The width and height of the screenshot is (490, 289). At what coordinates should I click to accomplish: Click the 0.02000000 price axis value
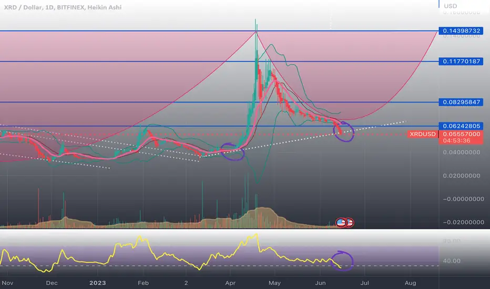click(462, 176)
